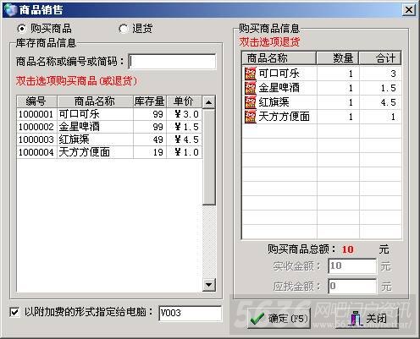Select the 购买商品 radio button

pyautogui.click(x=22, y=29)
